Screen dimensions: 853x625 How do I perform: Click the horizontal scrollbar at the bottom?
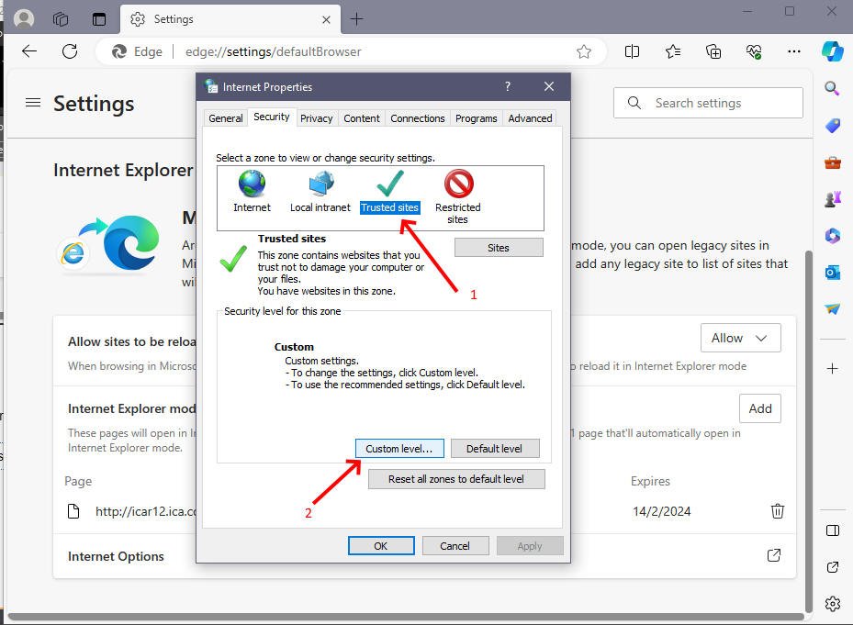pos(407,617)
